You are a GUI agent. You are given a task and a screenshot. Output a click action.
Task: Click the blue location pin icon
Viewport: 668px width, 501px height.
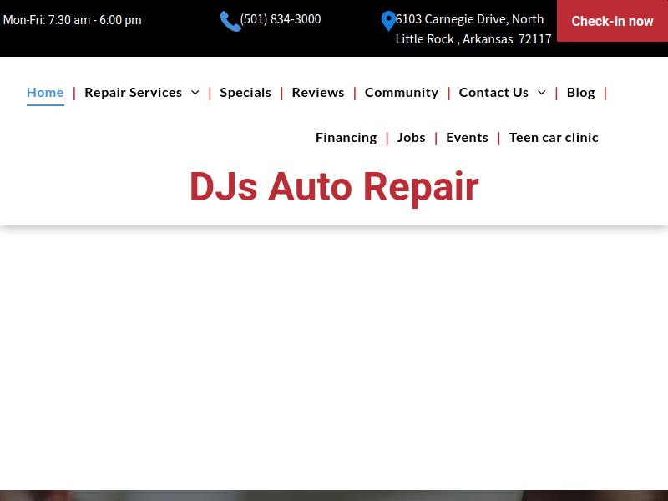[x=388, y=21]
